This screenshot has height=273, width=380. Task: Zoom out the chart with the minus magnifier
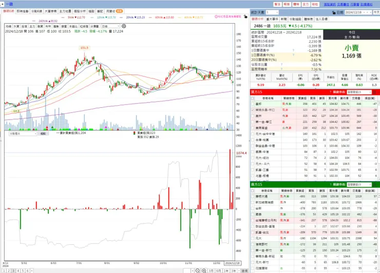click(198, 270)
